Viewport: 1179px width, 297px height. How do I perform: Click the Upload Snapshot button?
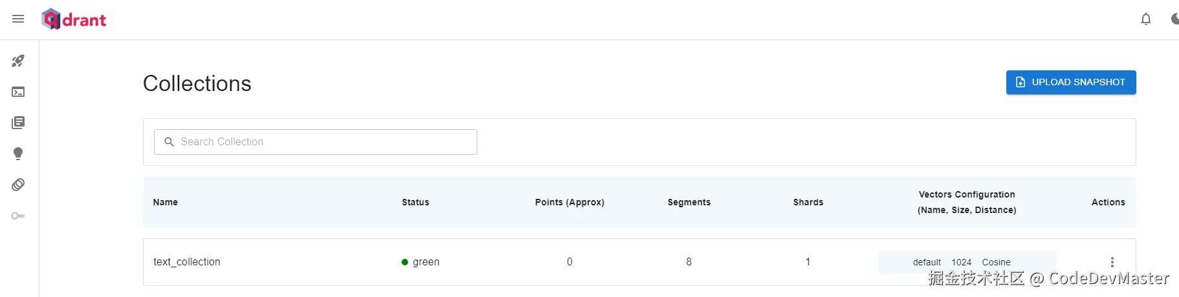[x=1070, y=82]
